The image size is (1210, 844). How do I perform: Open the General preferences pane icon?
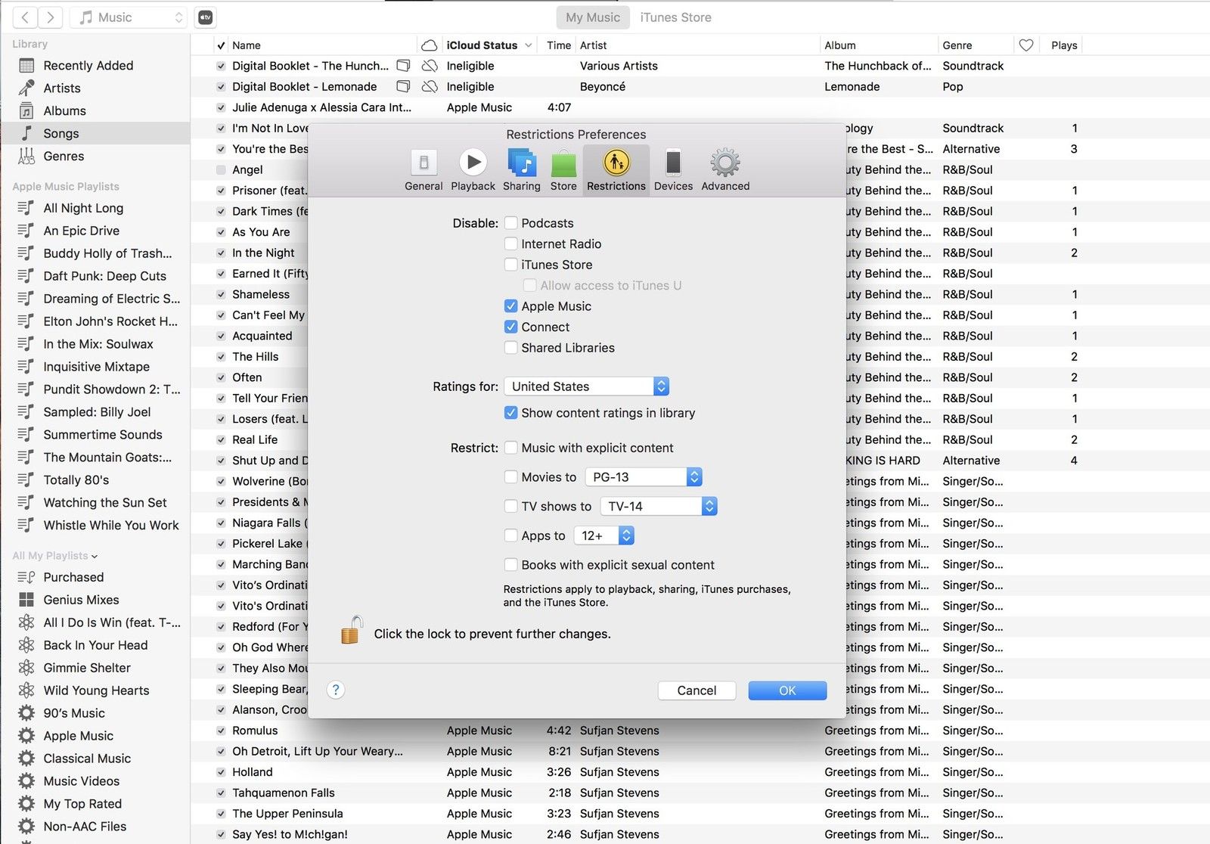(x=423, y=163)
